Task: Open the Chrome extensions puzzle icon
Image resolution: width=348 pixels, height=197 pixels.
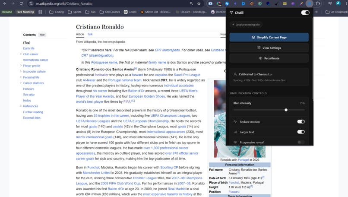Action: (318, 3)
